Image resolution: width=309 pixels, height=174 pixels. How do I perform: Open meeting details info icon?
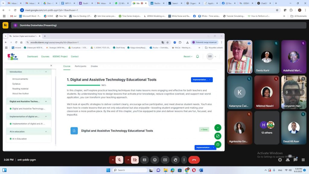pyautogui.click(x=280, y=160)
